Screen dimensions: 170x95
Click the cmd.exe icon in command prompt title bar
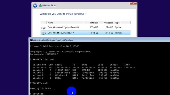(31, 40)
